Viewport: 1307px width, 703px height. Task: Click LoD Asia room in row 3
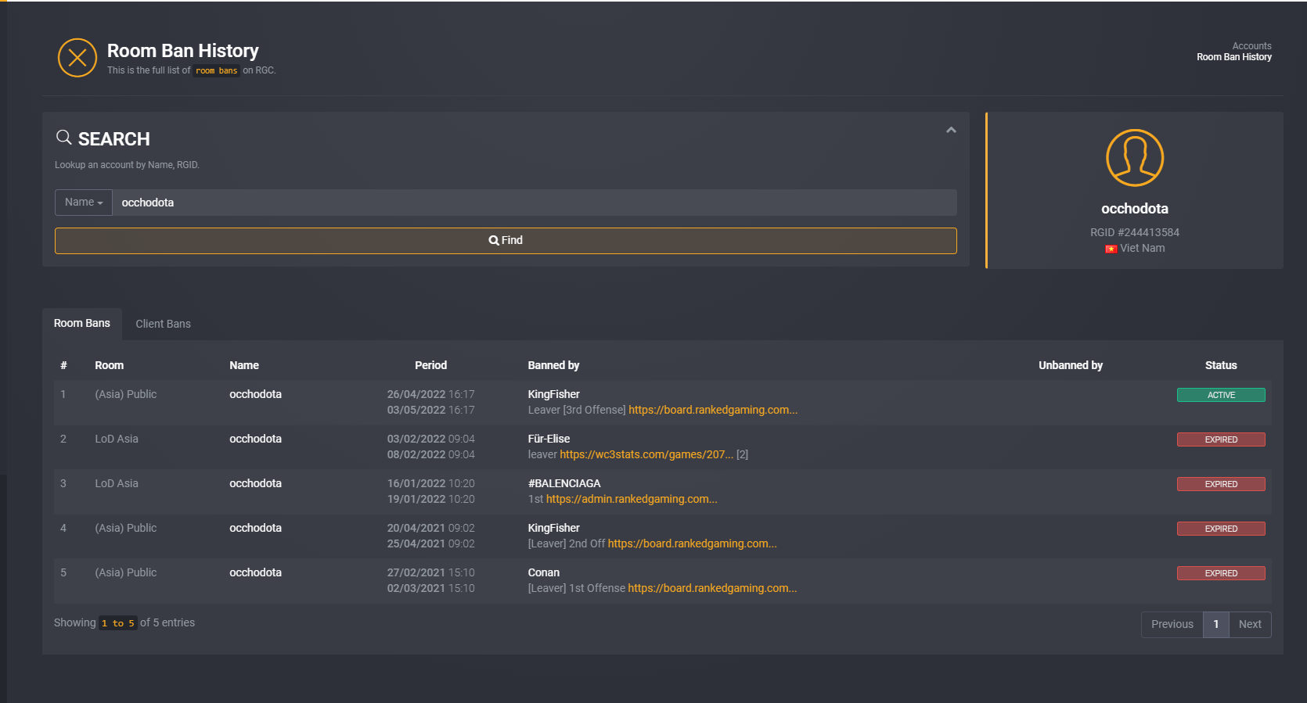pyautogui.click(x=117, y=483)
